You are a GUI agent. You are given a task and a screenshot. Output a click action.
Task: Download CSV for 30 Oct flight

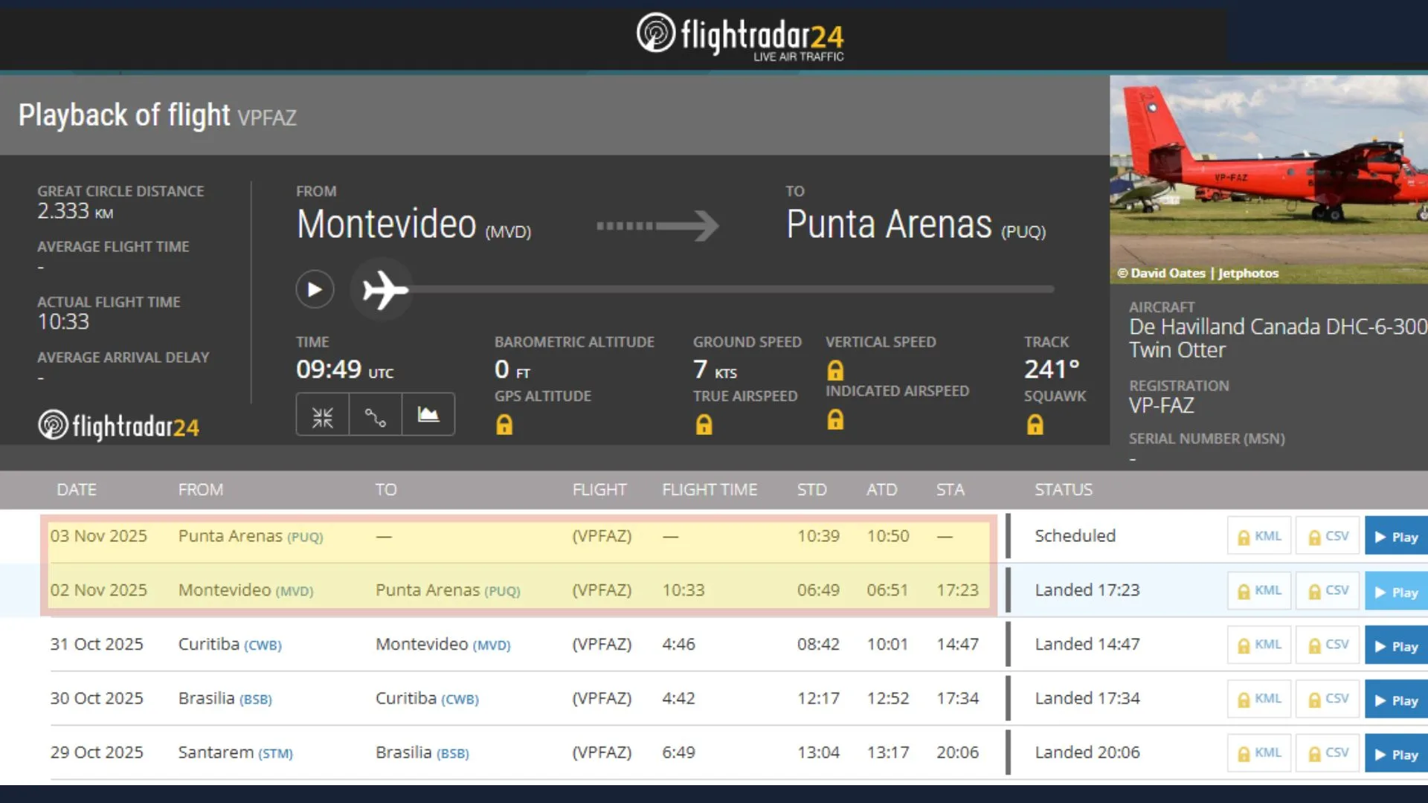click(1328, 700)
